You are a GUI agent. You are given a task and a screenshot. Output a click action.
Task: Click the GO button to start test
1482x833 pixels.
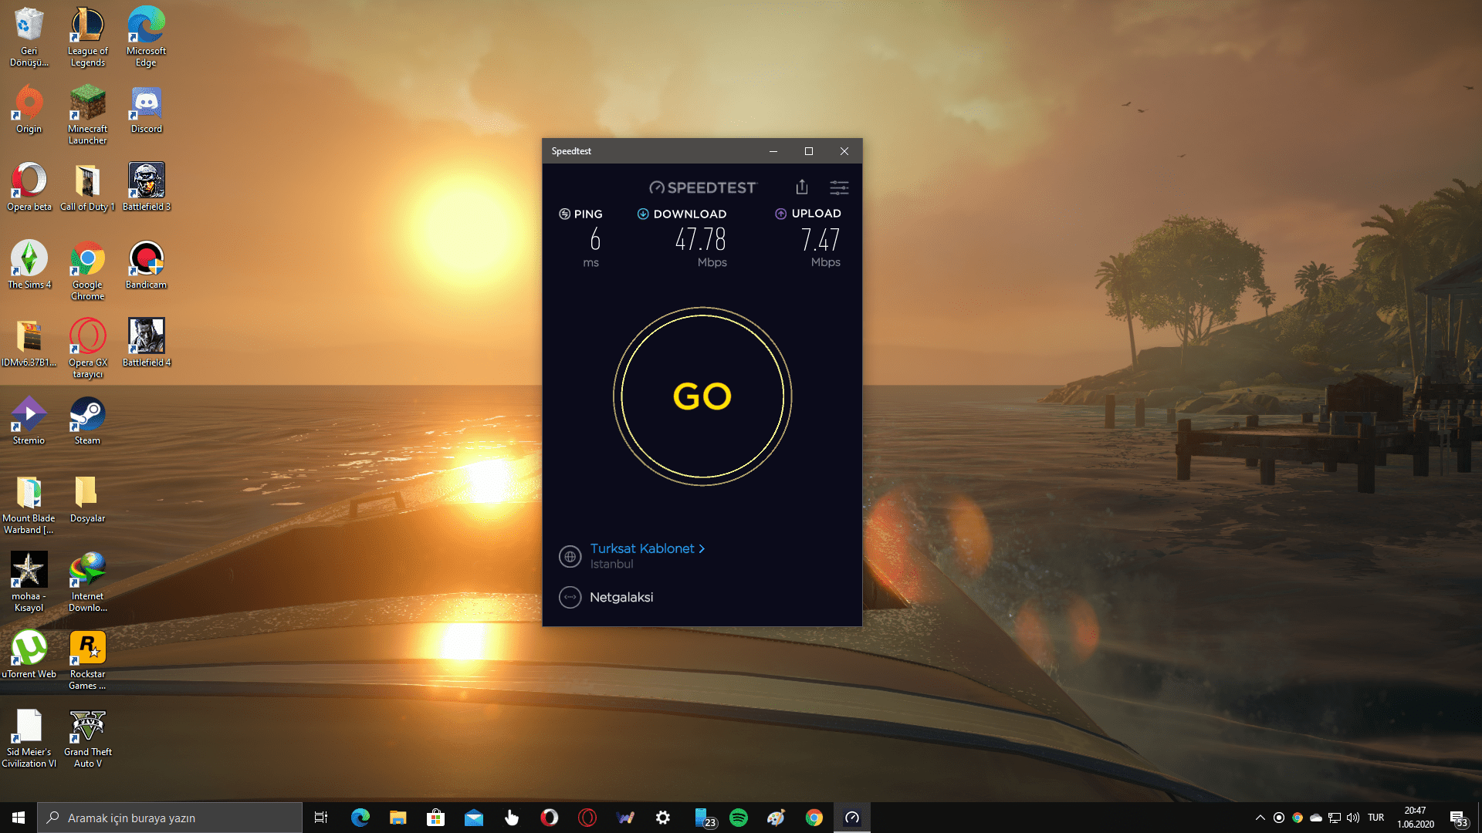pyautogui.click(x=702, y=396)
